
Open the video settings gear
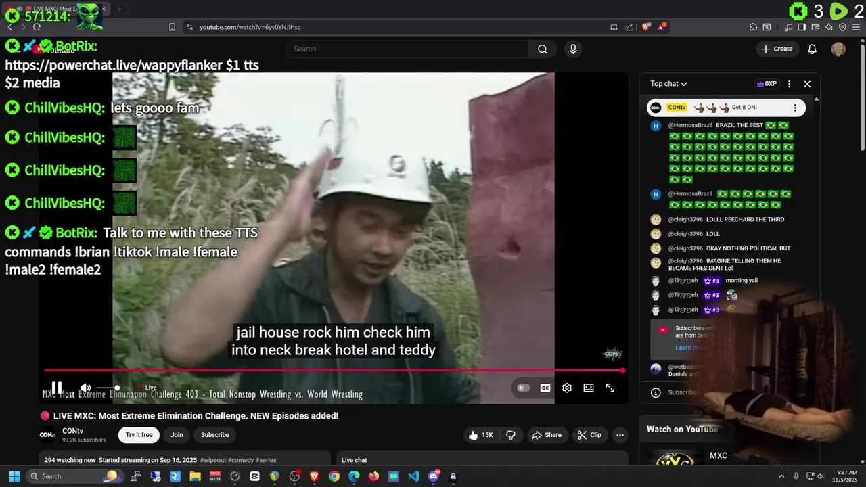click(x=567, y=388)
